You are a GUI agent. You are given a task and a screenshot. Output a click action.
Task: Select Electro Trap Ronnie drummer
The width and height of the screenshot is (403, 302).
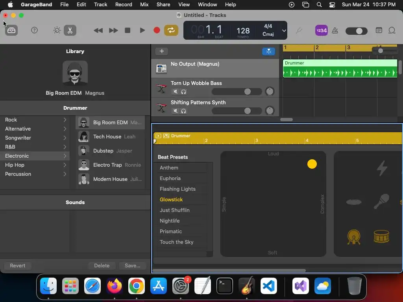pos(110,165)
